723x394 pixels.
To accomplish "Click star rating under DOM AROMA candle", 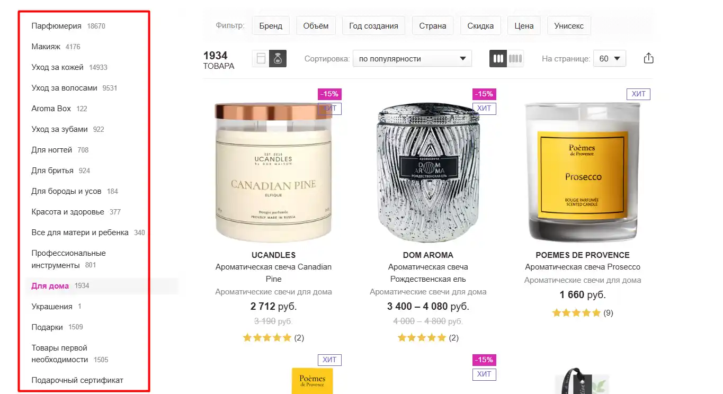I will 422,338.
